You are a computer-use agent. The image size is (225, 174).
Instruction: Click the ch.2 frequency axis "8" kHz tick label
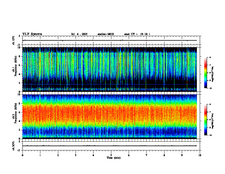pos(20,103)
